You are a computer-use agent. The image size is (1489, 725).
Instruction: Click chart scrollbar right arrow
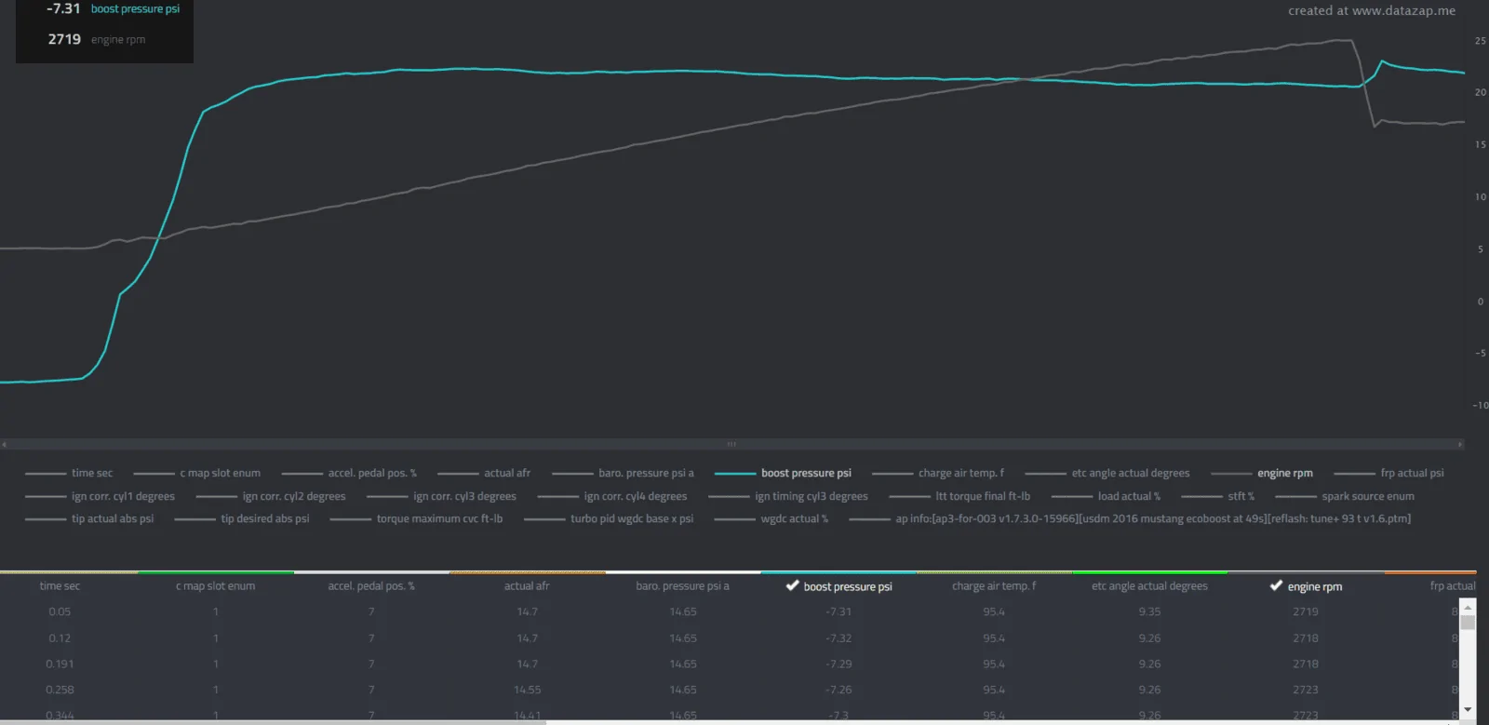[1459, 444]
